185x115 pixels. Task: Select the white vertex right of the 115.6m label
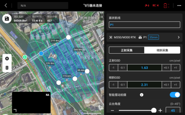[x=75, y=79]
